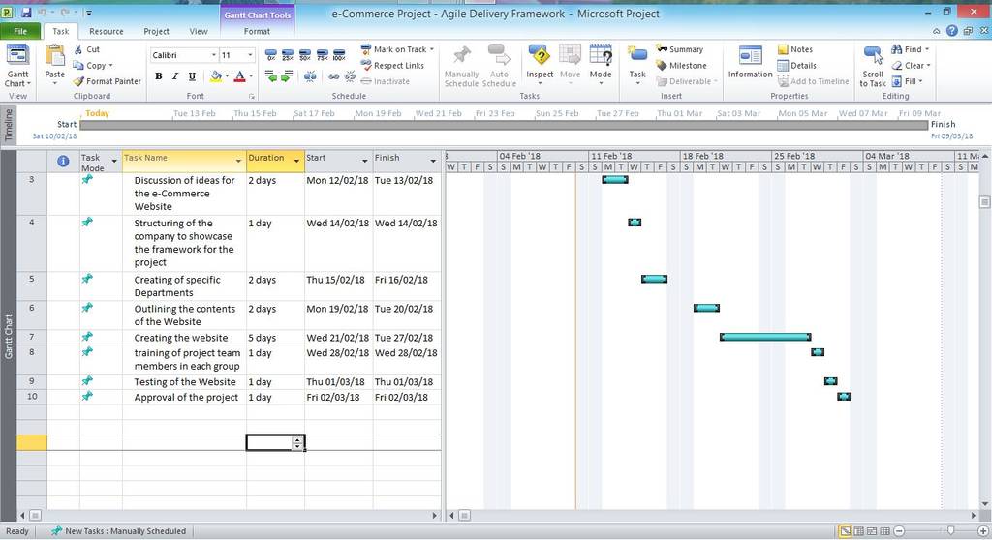Split the task using the split icon

(310, 76)
